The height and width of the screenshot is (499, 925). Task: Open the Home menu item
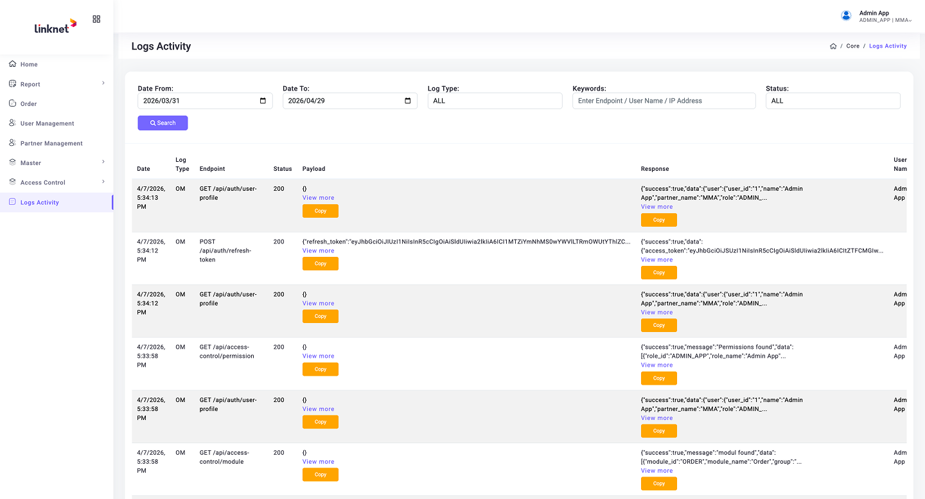pos(57,64)
